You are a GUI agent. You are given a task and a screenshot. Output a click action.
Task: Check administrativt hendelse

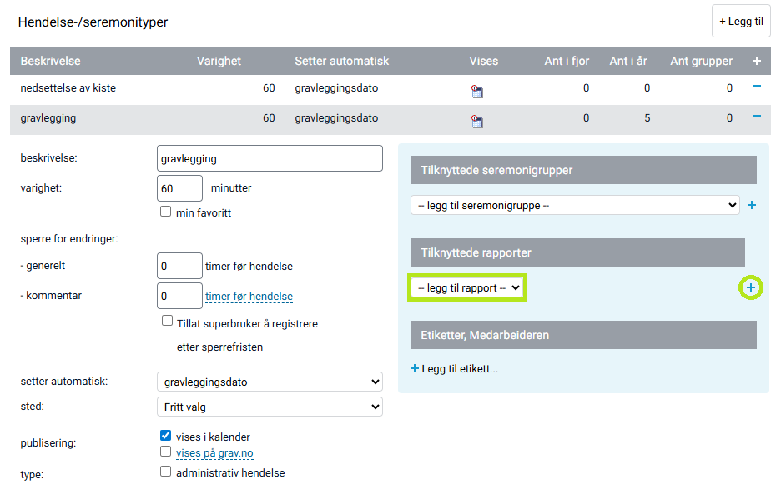(x=164, y=469)
